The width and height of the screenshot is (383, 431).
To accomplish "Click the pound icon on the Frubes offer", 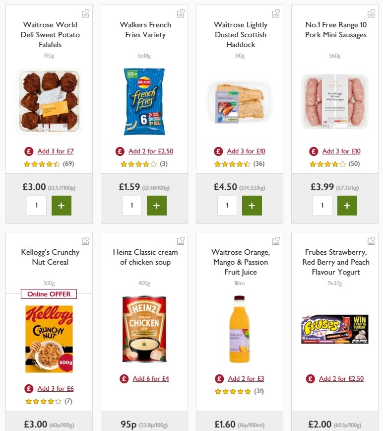I will click(x=309, y=378).
